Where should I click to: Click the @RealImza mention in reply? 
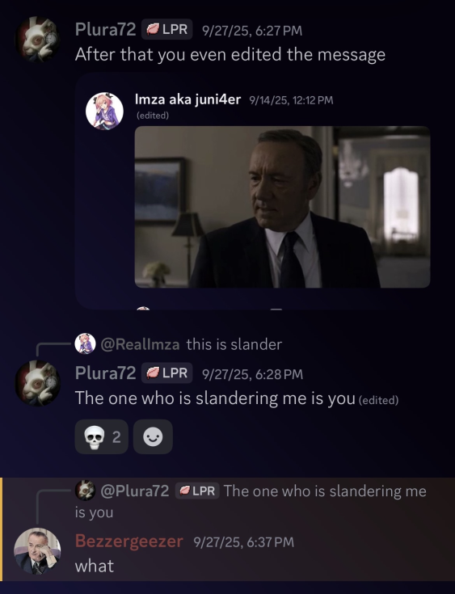pyautogui.click(x=140, y=344)
